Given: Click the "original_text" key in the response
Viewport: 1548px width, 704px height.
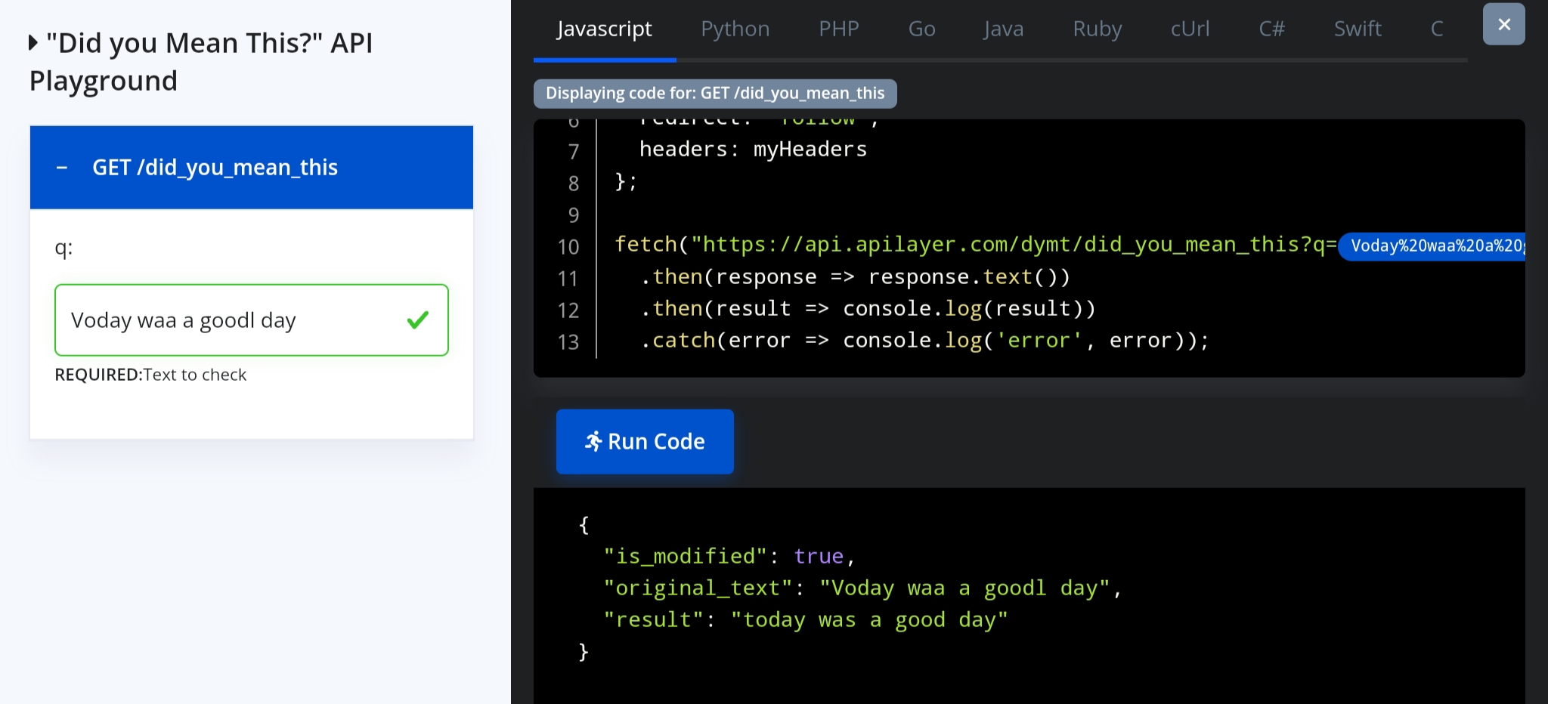Looking at the screenshot, I should [x=698, y=588].
